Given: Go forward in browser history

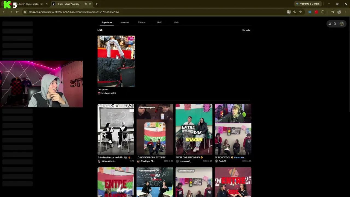Looking at the screenshot, I should coord(11,12).
